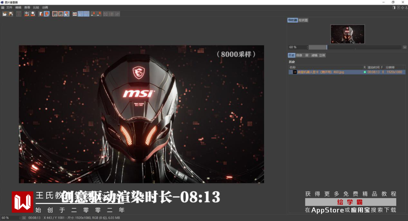
Task: Set current image as A
Action: [93, 14]
